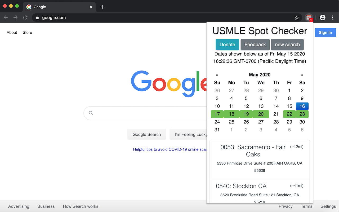Go to previous month with « arrow
The image size is (339, 212).
217,75
